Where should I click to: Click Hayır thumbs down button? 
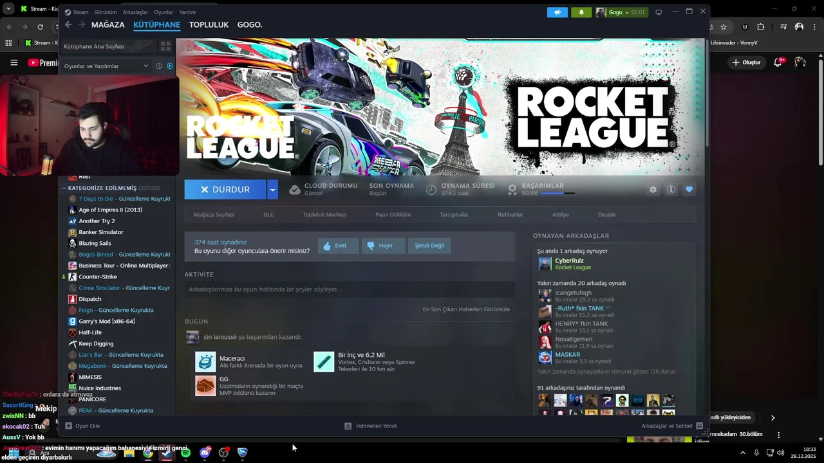tap(383, 246)
